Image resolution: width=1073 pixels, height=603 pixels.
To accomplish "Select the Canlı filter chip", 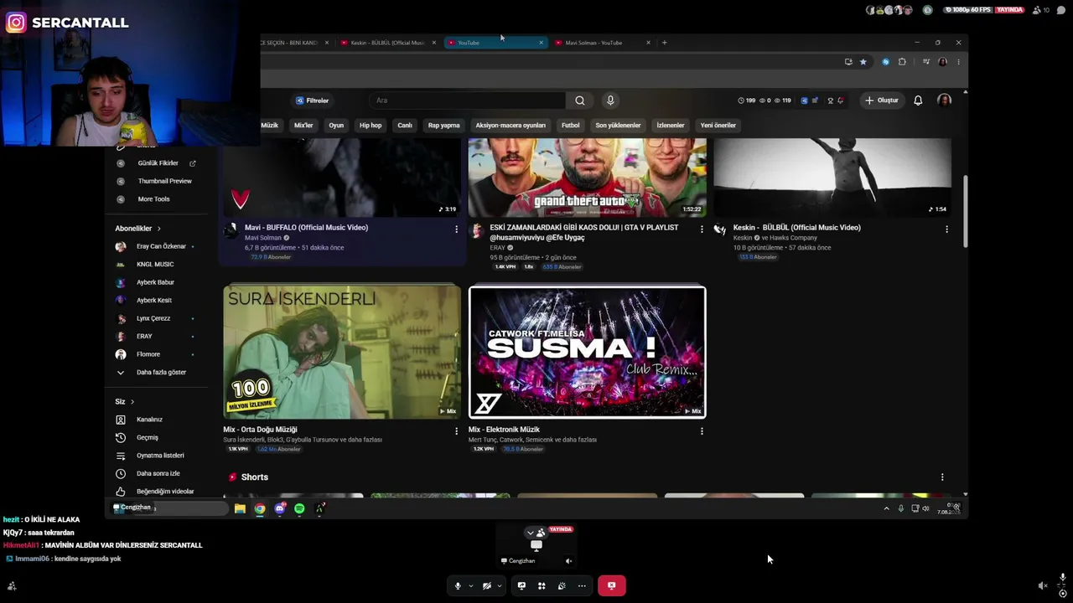I will tap(405, 126).
